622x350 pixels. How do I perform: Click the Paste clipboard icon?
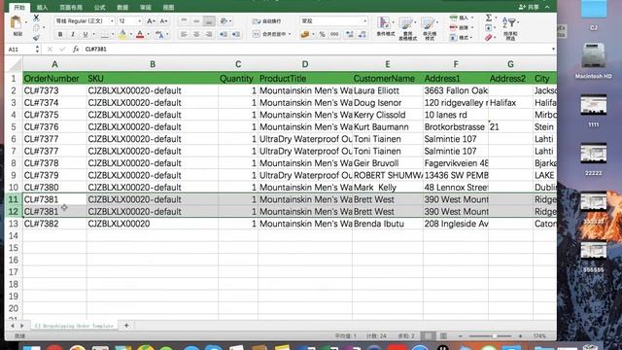click(17, 23)
